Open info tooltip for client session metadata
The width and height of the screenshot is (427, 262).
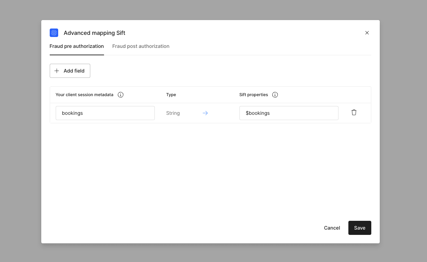pos(121,95)
